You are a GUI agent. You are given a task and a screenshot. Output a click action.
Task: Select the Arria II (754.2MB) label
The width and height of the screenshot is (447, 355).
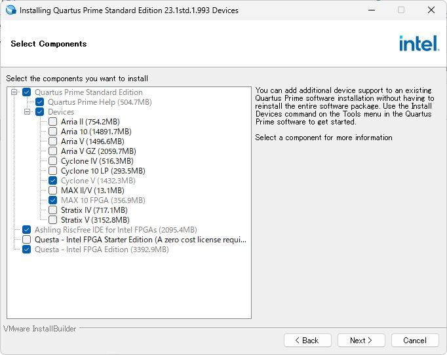point(90,122)
